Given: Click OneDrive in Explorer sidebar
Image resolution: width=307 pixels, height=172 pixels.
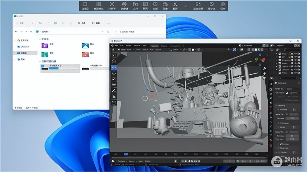Looking at the screenshot, I should pyautogui.click(x=25, y=47).
